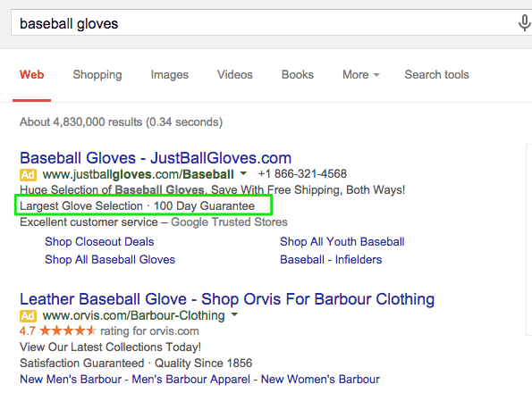Open the Baseball - Infielders sitelink
This screenshot has width=532, height=393.
tap(331, 260)
